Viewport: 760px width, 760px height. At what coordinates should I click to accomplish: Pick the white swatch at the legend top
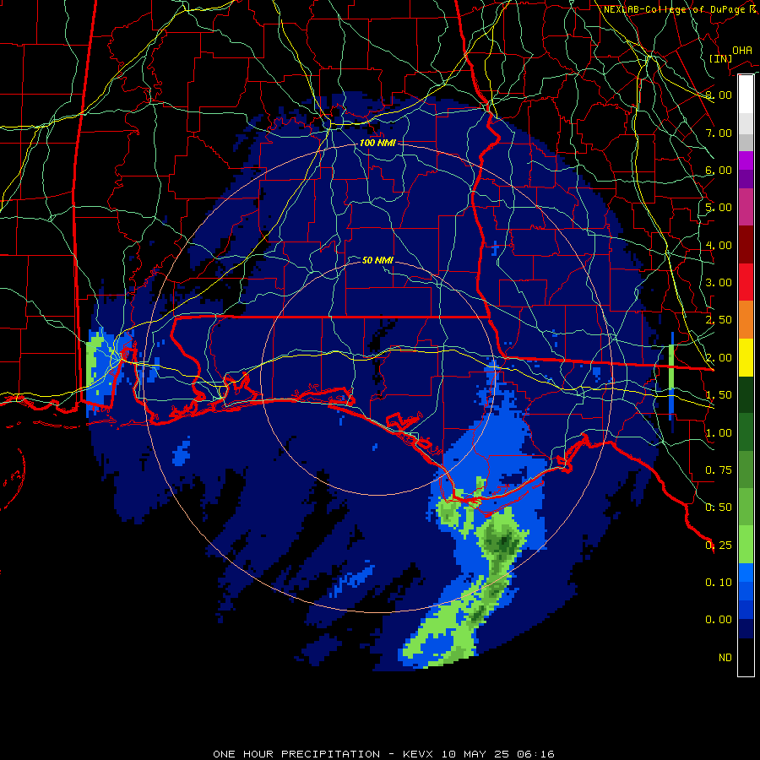(x=746, y=94)
